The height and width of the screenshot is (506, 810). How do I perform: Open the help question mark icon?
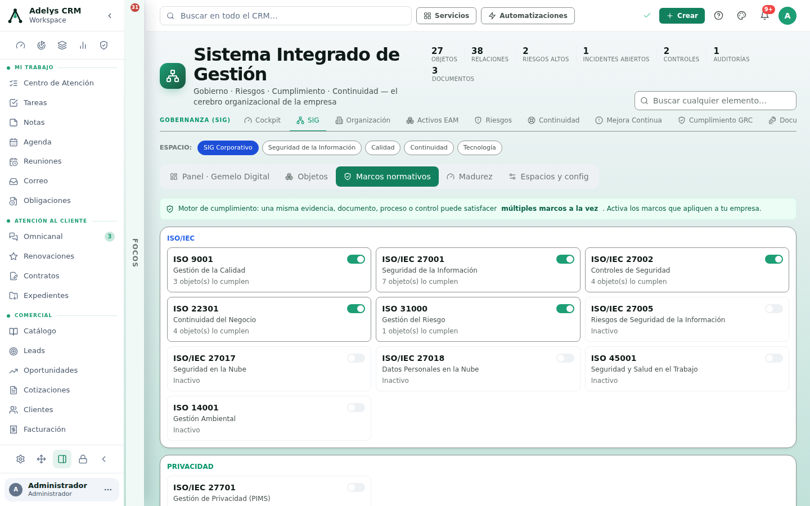pyautogui.click(x=718, y=16)
